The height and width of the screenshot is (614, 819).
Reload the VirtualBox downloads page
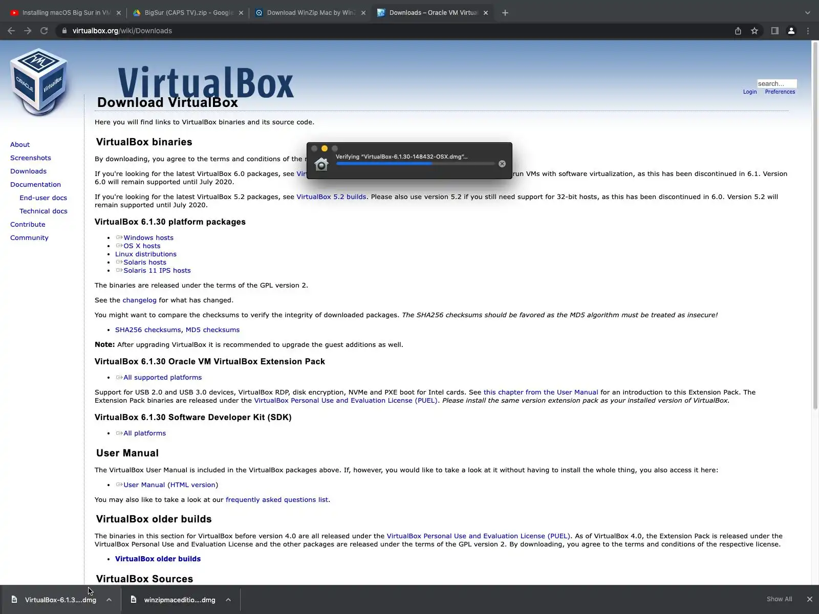point(44,31)
